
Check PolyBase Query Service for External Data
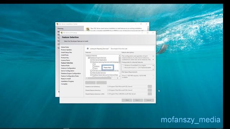tap(91, 75)
